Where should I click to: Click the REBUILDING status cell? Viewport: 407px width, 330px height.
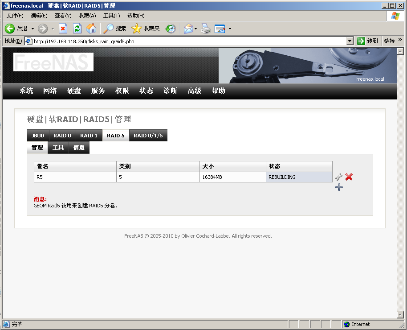299,177
